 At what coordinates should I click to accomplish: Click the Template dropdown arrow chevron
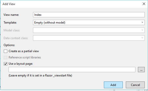(x=142, y=22)
